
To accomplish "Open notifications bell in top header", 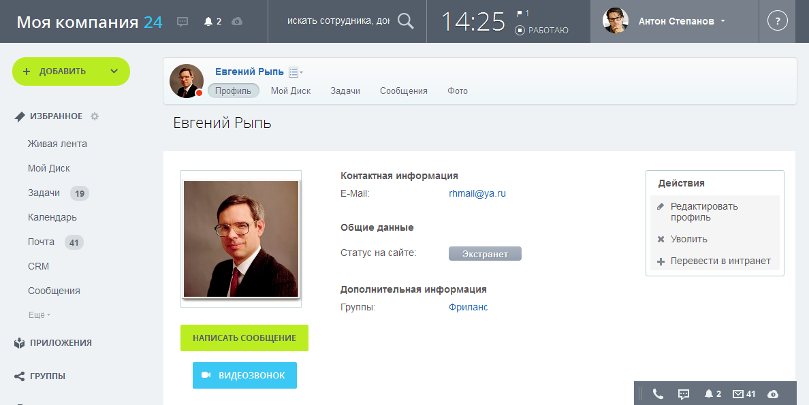I will click(208, 22).
